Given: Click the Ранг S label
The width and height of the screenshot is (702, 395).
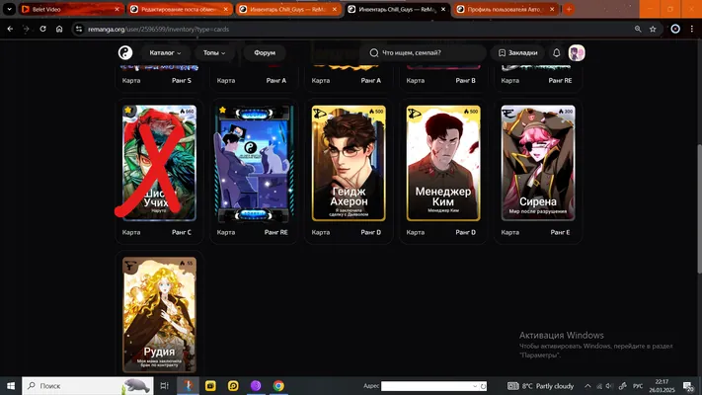Looking at the screenshot, I should point(182,81).
